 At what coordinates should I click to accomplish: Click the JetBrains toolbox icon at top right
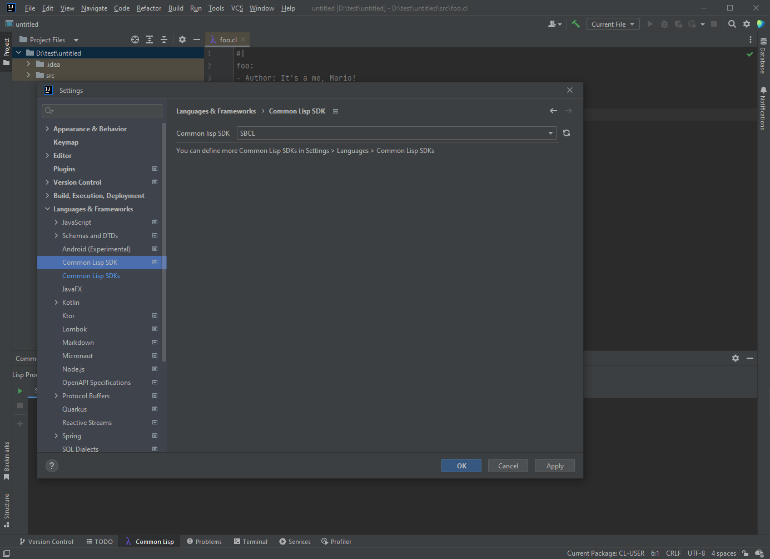(x=761, y=24)
